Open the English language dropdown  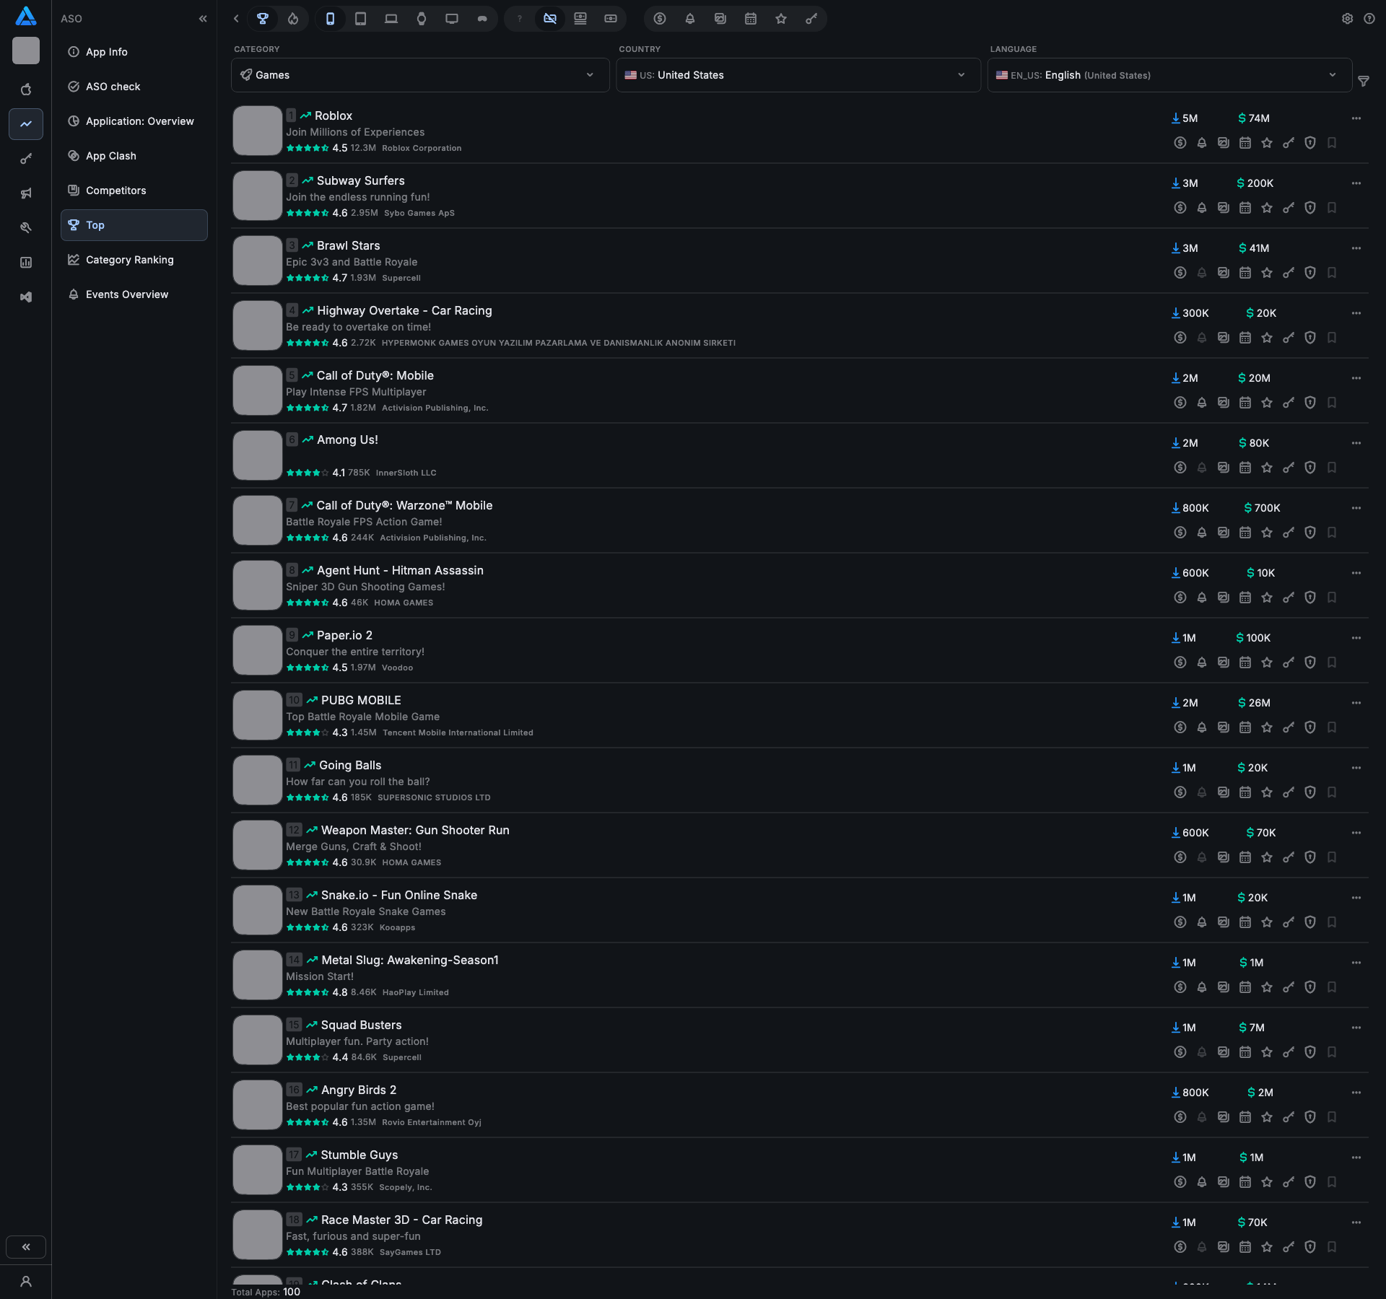pos(1169,75)
